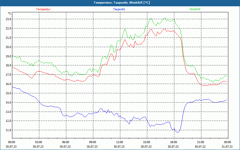
Task: Click the blue Taupunkt legend label
Action: coord(119,9)
